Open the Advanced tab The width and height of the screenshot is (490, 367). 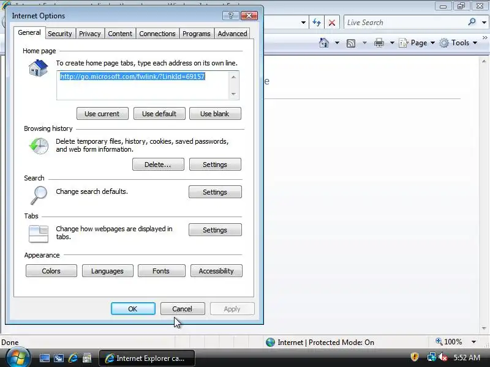[232, 34]
